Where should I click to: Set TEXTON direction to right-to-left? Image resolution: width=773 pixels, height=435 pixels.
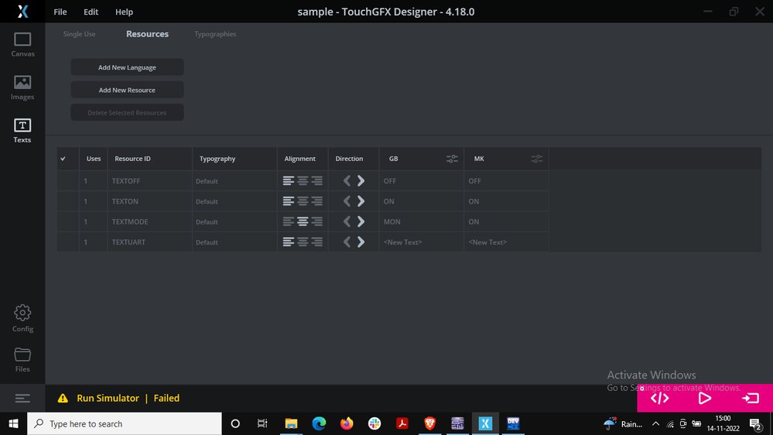click(x=347, y=201)
